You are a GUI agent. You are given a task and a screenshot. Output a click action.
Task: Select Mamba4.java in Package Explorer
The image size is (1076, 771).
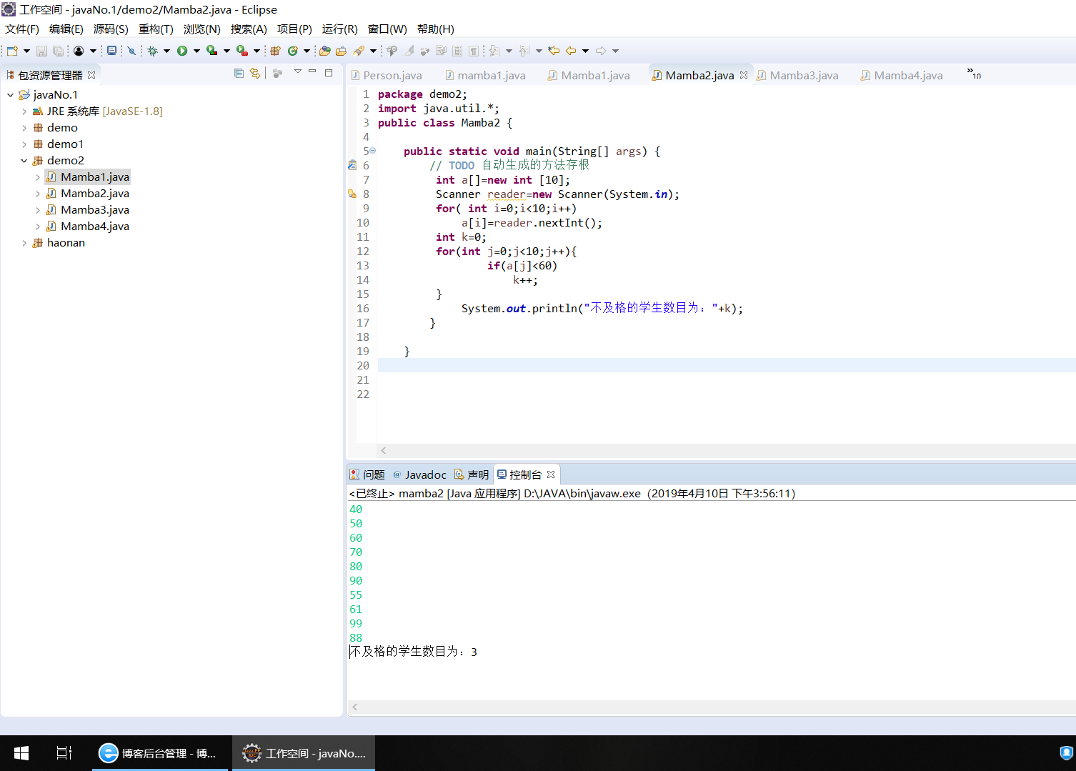pyautogui.click(x=87, y=227)
